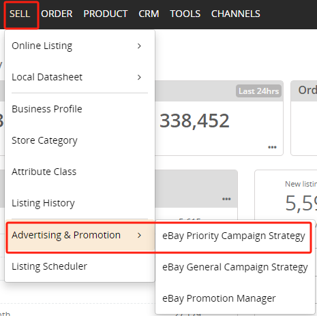Open the ORDER menu
The height and width of the screenshot is (316, 317).
pyautogui.click(x=57, y=14)
